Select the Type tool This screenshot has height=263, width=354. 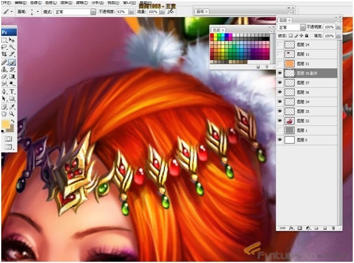(12, 92)
